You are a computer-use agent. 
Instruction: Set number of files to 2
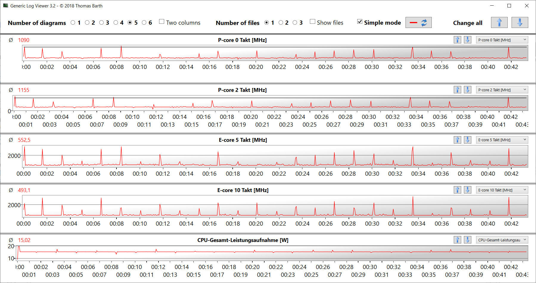[x=281, y=23]
